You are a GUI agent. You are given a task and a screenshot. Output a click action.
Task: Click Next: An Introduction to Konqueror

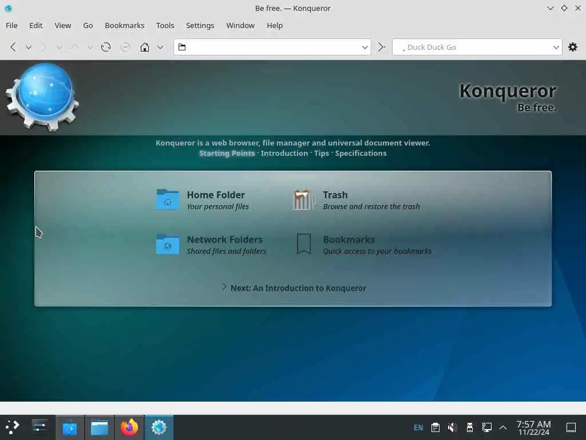click(298, 288)
